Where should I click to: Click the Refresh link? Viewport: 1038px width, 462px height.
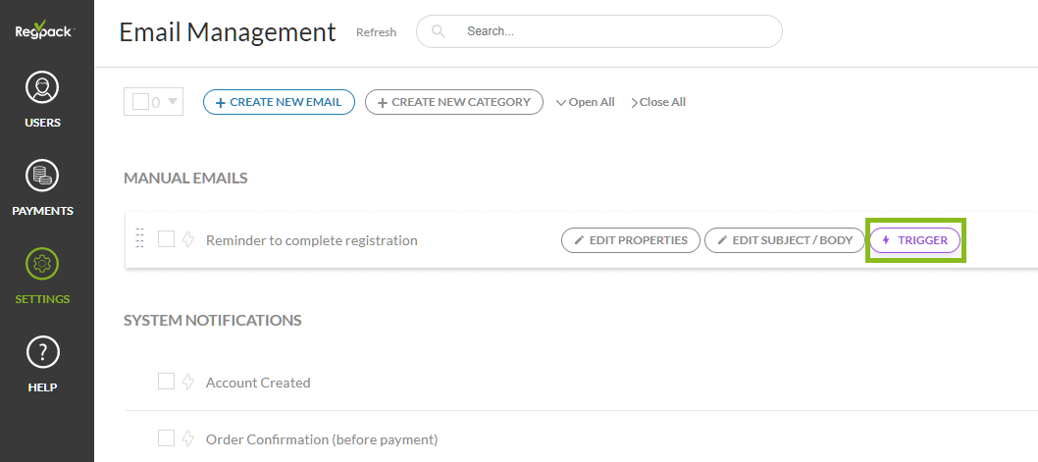click(x=376, y=32)
